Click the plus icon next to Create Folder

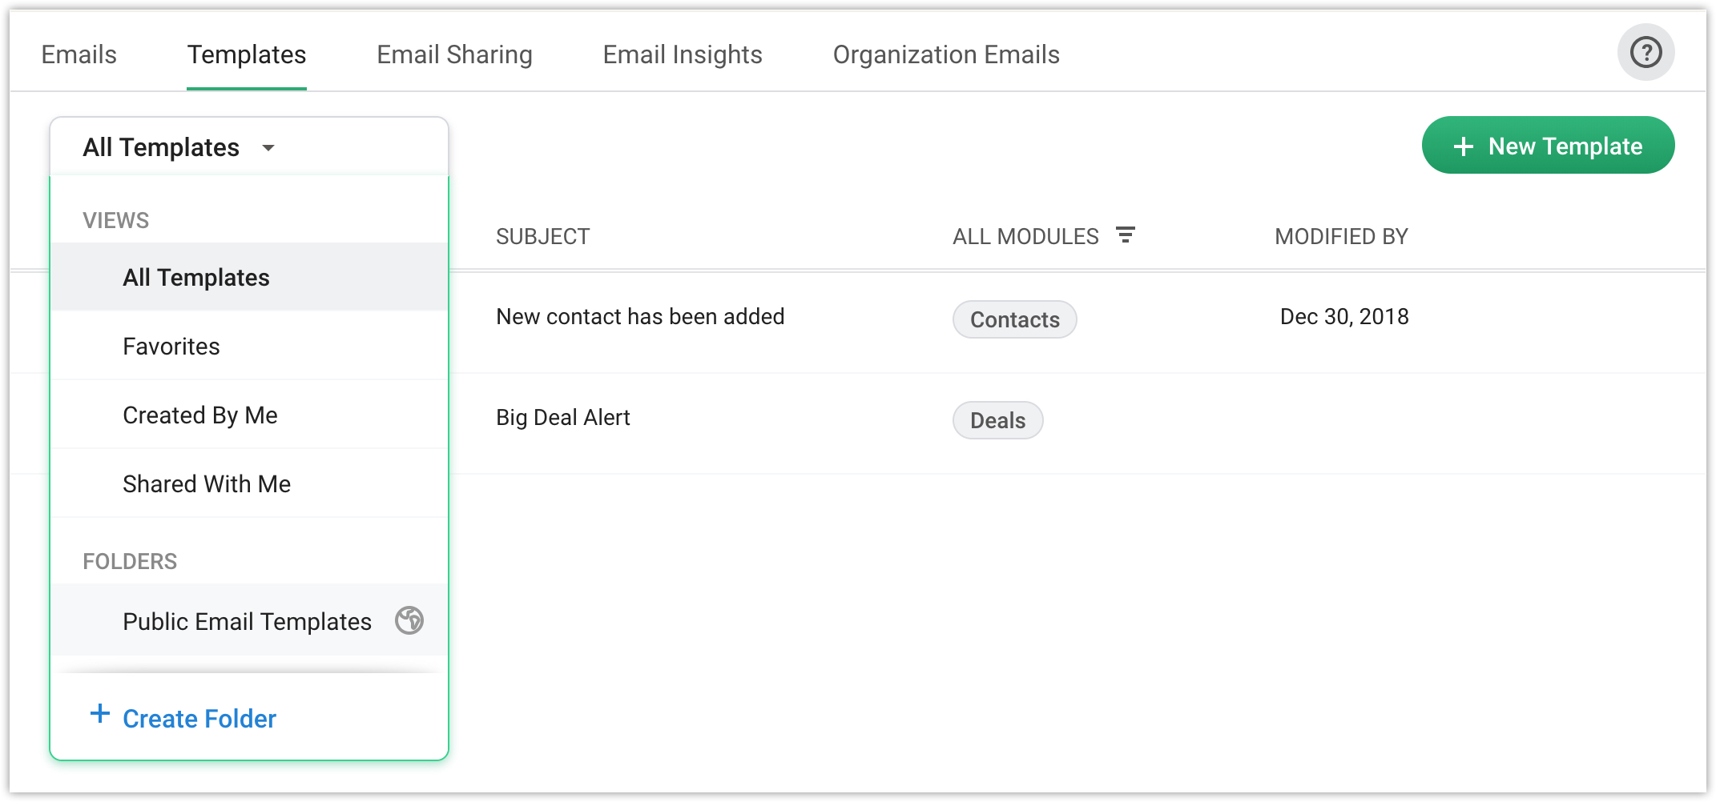(x=100, y=713)
